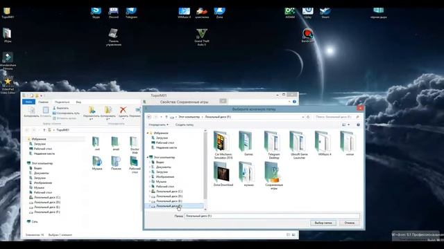Select the Uplay desktop icon
The height and width of the screenshot is (249, 444).
coord(307,12)
